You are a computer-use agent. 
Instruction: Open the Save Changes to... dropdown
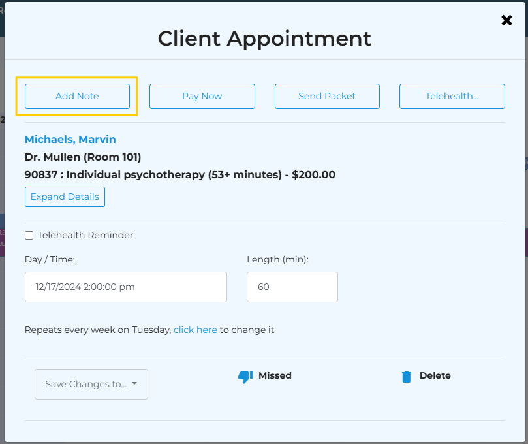click(91, 385)
